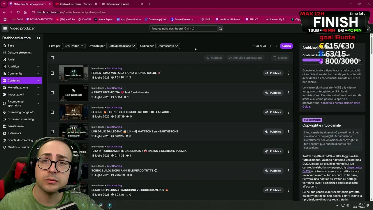Open the ChatGPT bookmark
Image resolution: width=373 pixels, height=210 pixels.
85,20
